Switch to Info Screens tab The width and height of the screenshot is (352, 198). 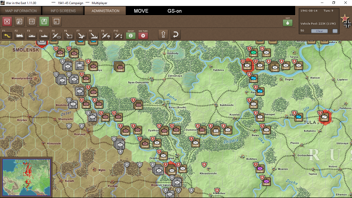63,11
